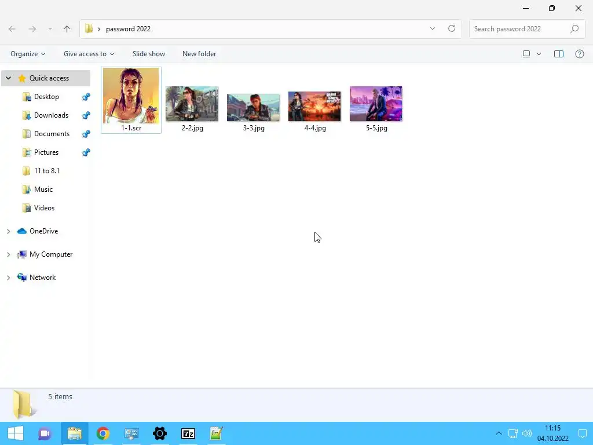Start the Slide show

[149, 54]
